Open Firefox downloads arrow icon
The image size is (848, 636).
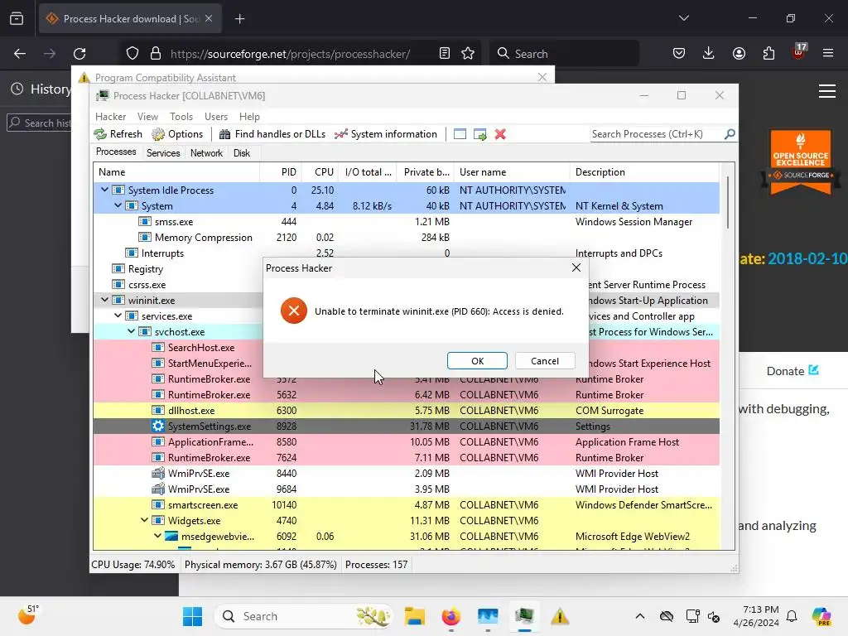[x=709, y=54]
